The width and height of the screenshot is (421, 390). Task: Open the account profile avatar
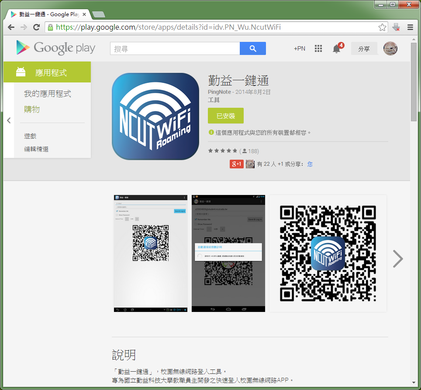[390, 48]
